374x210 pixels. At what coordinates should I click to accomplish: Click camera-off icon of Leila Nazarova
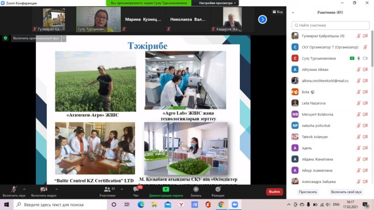pyautogui.click(x=365, y=103)
